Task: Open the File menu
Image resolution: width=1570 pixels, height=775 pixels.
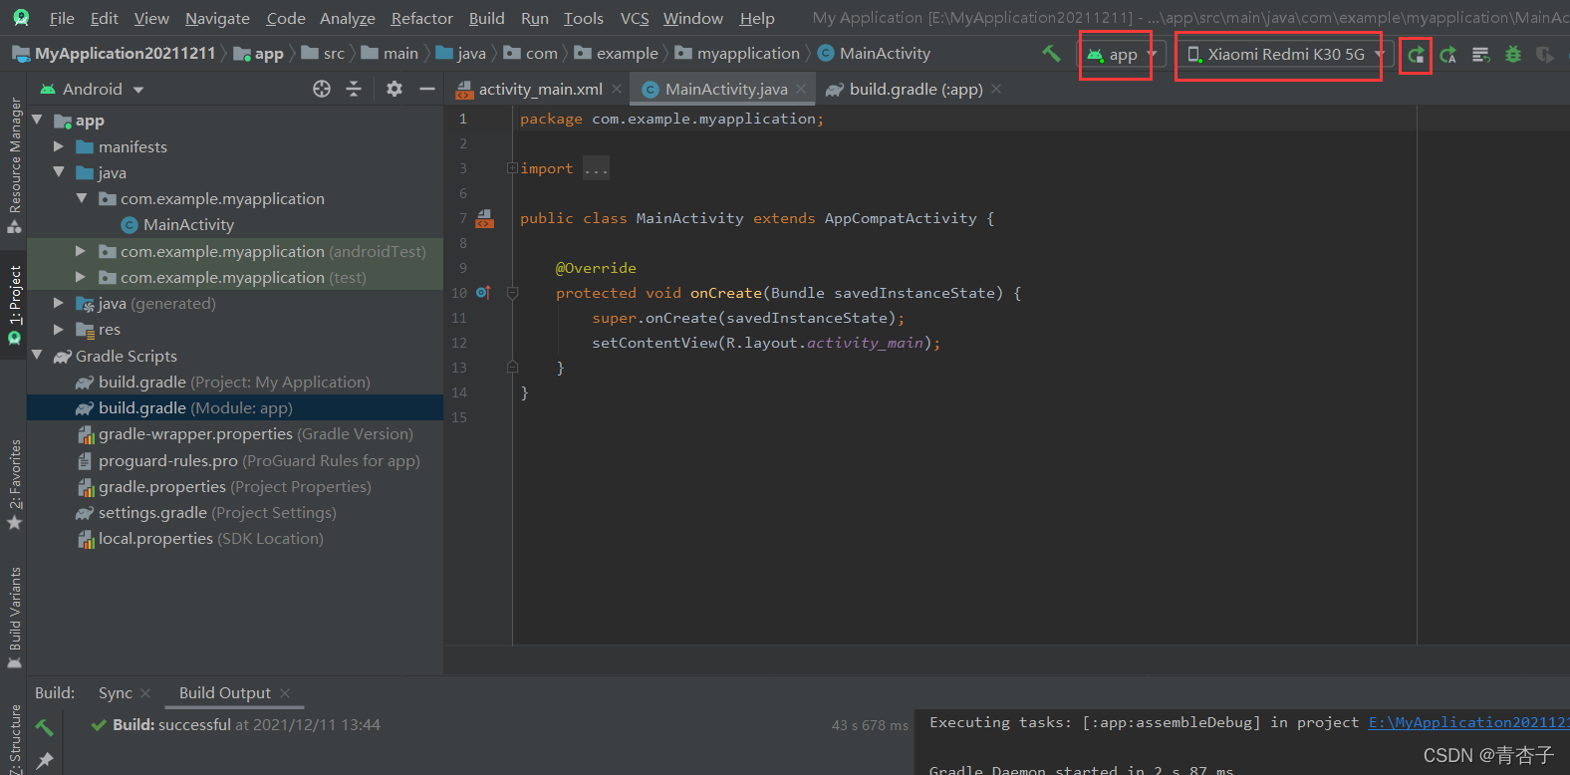Action: (x=62, y=18)
